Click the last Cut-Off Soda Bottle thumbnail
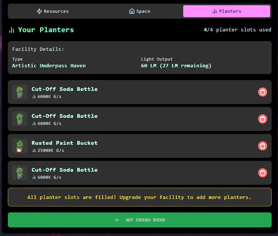278x236 pixels. (19, 173)
